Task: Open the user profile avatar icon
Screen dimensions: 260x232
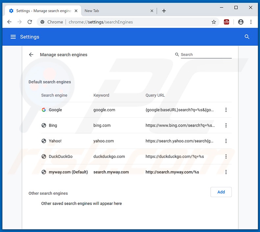Action: 241,22
